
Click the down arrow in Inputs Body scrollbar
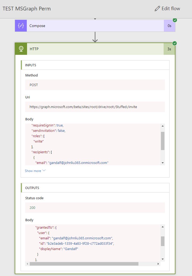click(x=163, y=163)
